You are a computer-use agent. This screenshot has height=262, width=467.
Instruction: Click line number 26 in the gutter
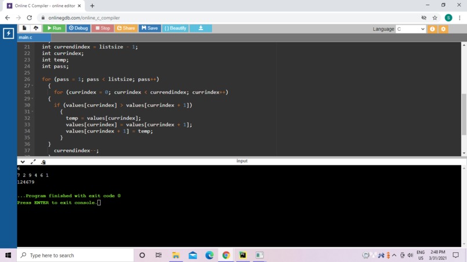(x=27, y=79)
